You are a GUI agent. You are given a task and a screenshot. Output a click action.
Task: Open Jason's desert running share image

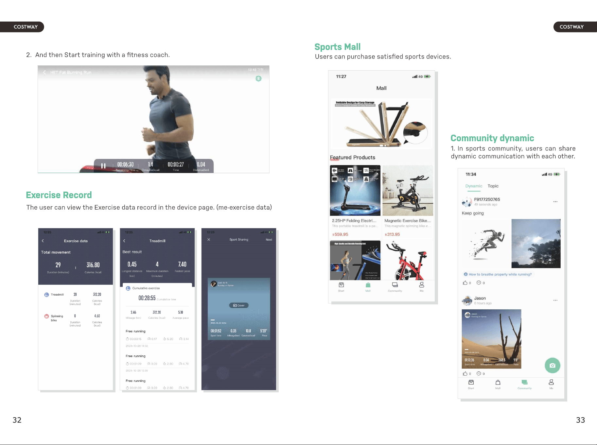pyautogui.click(x=491, y=339)
